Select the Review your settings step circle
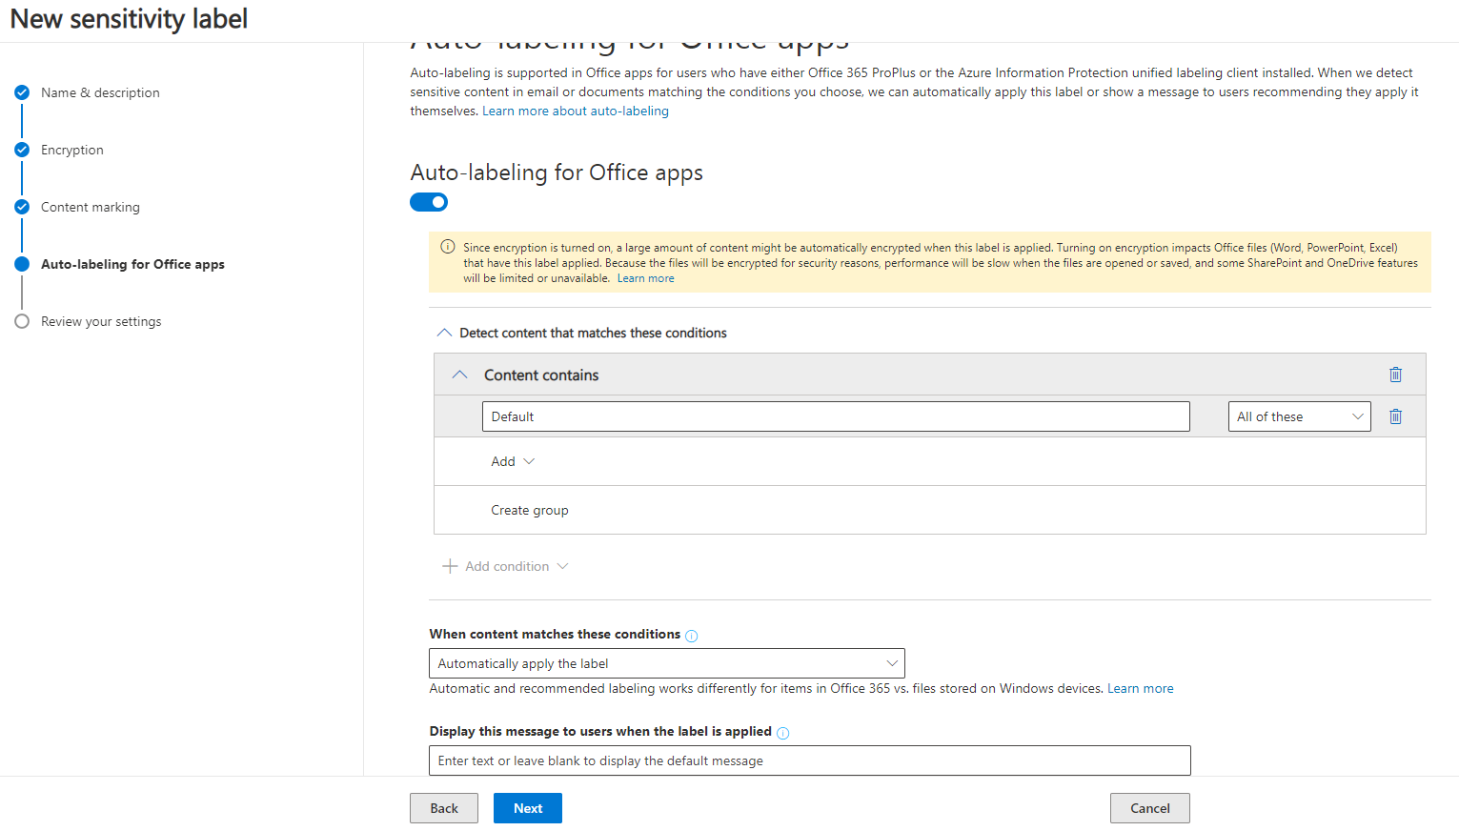 click(x=22, y=321)
